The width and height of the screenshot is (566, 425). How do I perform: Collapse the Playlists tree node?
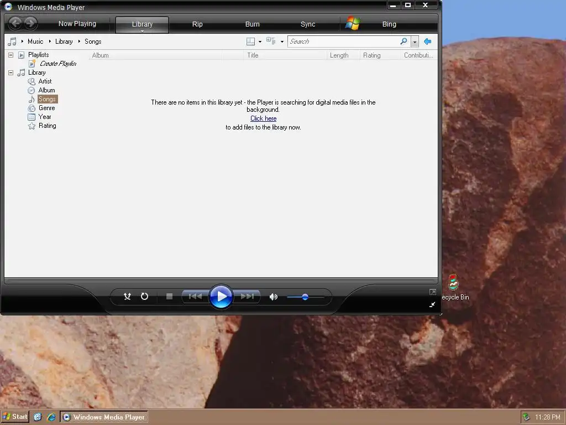11,55
